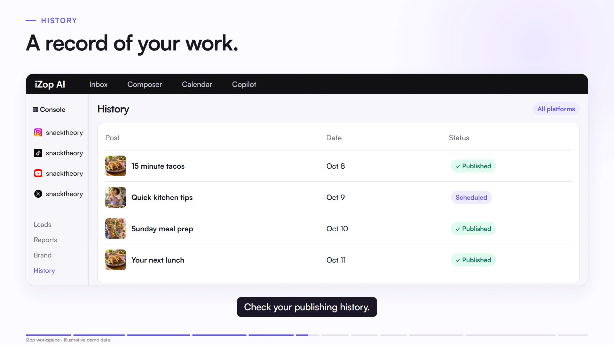Screen dimensions: 614x345
Task: Click the X icon for snacktheory
Action: (x=38, y=194)
